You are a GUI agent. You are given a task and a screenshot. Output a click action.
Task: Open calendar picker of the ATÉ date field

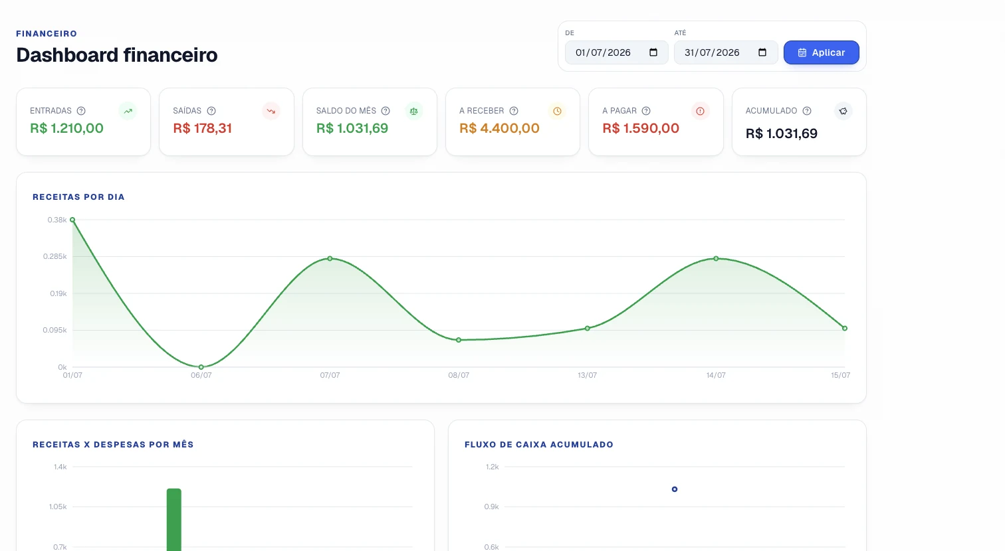click(x=762, y=52)
